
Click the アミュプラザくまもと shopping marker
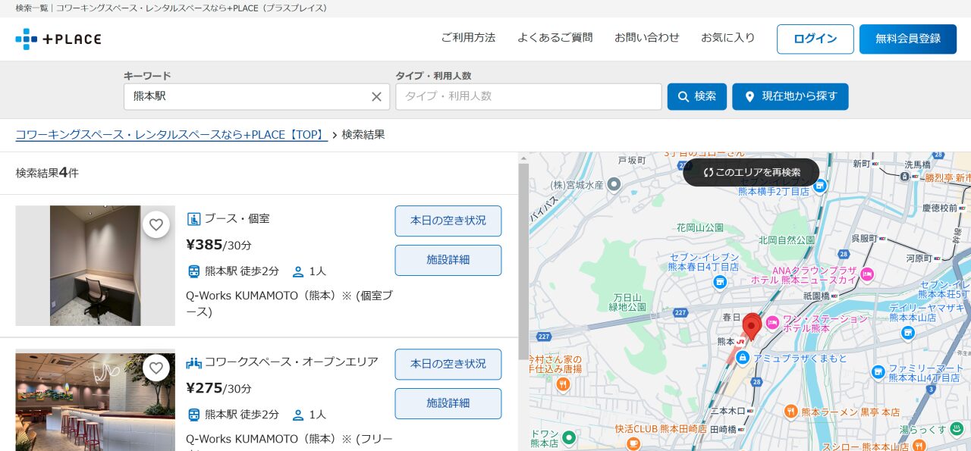tap(743, 357)
